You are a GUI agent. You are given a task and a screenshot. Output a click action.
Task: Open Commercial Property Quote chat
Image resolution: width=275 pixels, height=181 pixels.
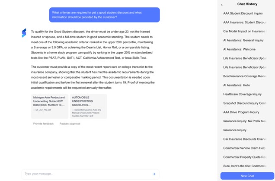(x=244, y=157)
